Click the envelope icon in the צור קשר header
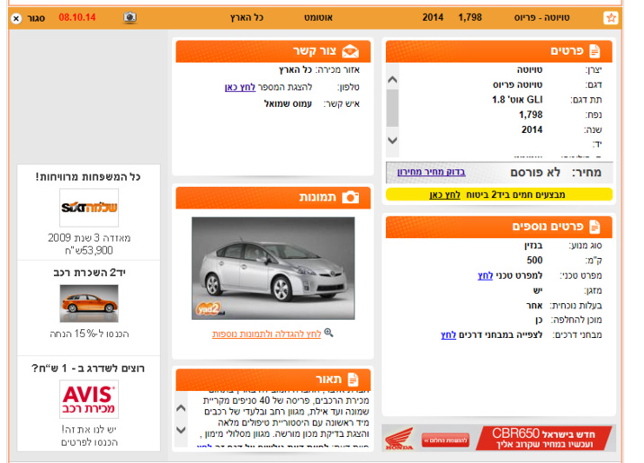644x463 pixels. 351,51
